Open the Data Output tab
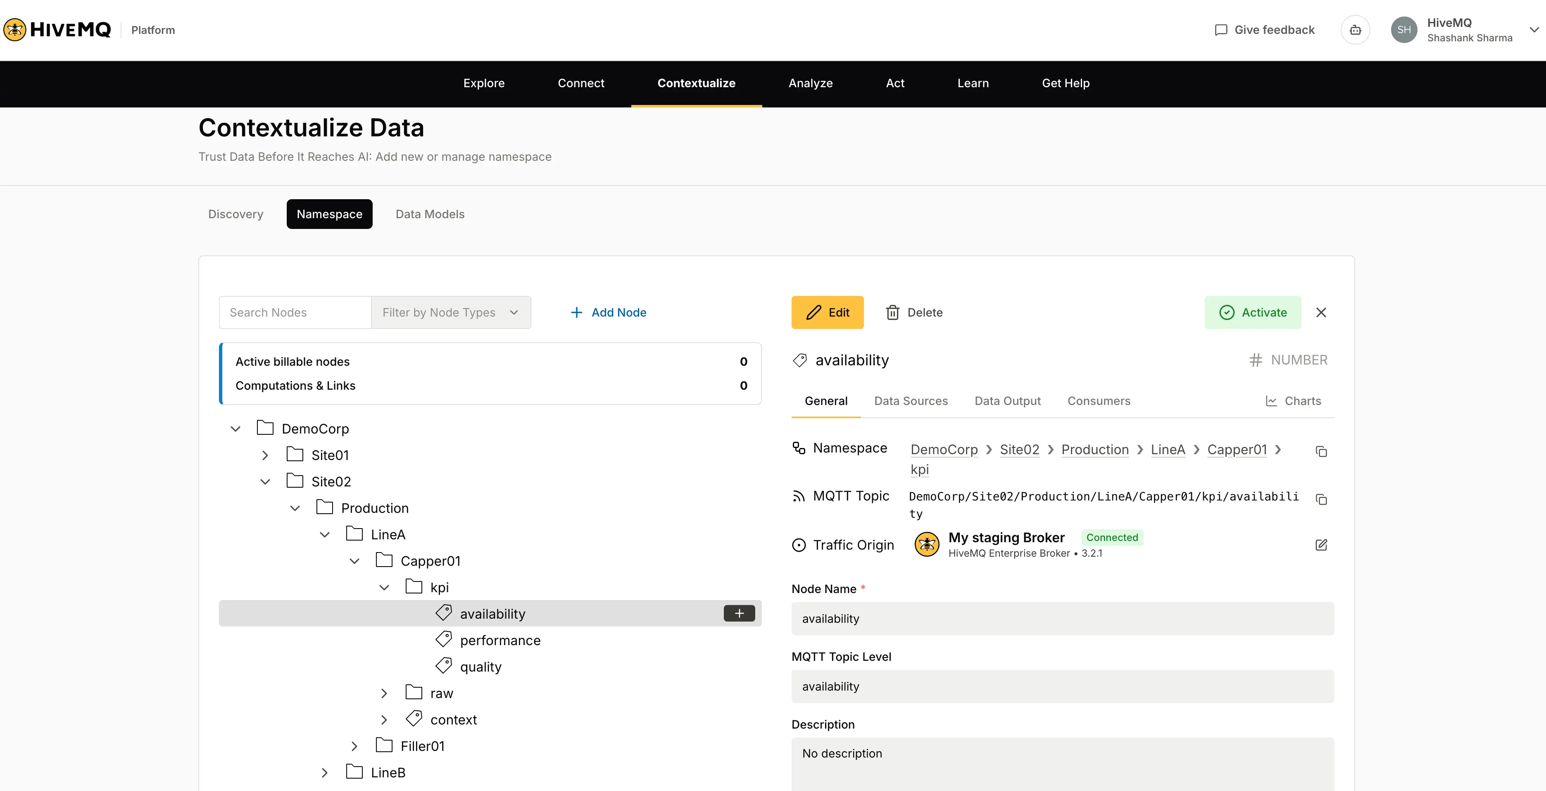 [x=1007, y=401]
